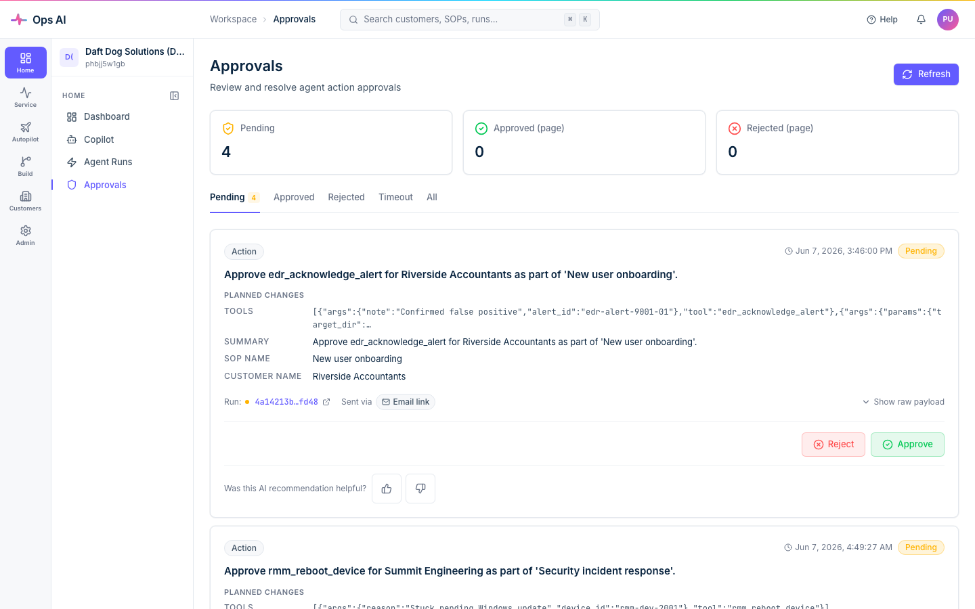
Task: Open the Admin gear icon
Action: (x=26, y=235)
